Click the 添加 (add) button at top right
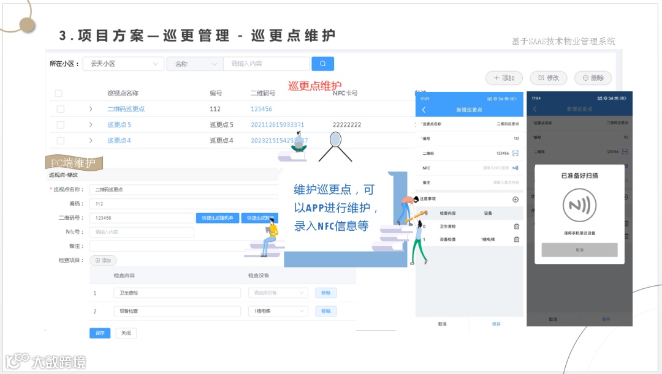This screenshot has width=662, height=374. (504, 78)
